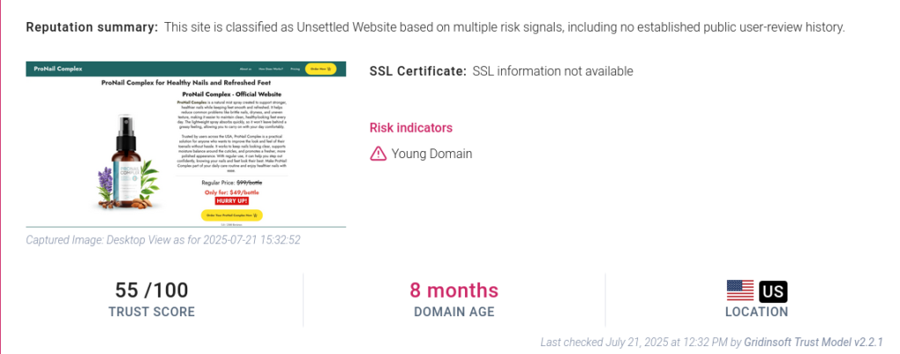Screen dimensions: 900x354
Task: Click the Young Domain warning triangle icon
Action: pyautogui.click(x=378, y=154)
